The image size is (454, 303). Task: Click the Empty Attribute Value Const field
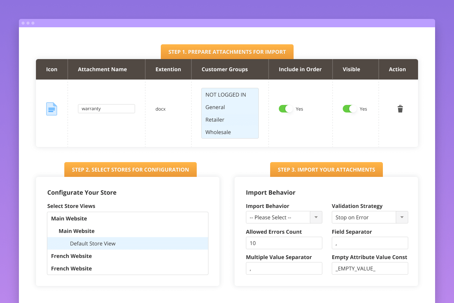pos(370,268)
